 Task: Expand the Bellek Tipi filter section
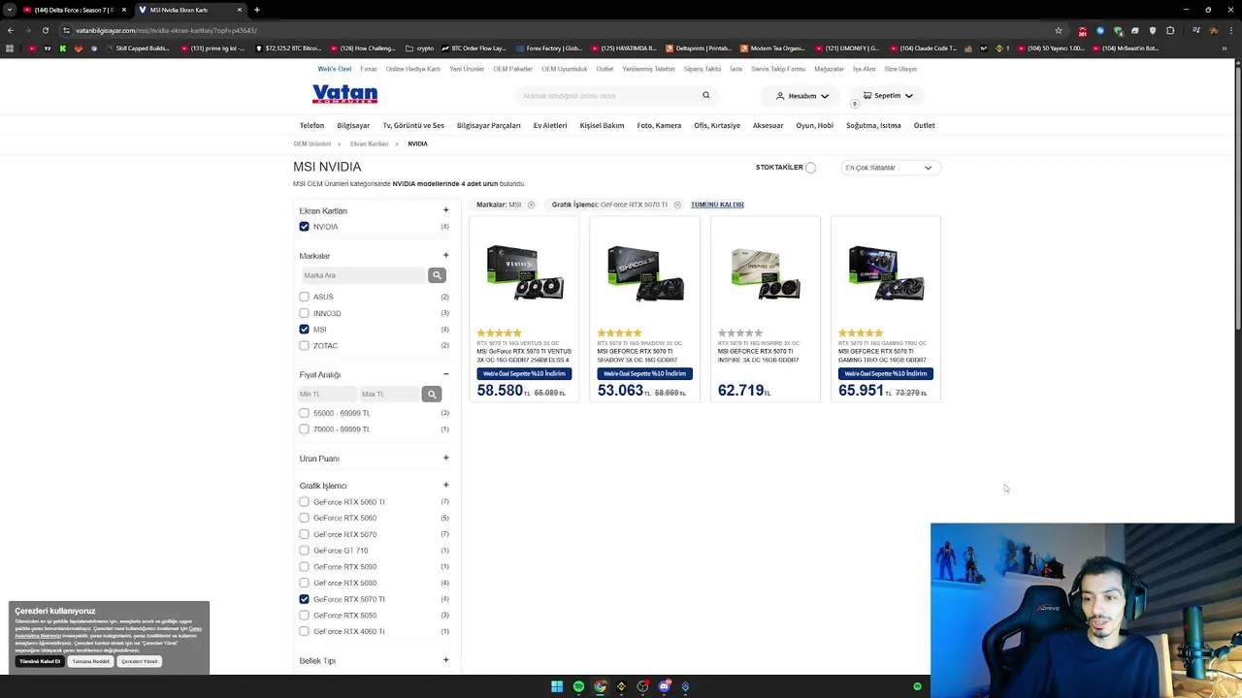pyautogui.click(x=446, y=660)
